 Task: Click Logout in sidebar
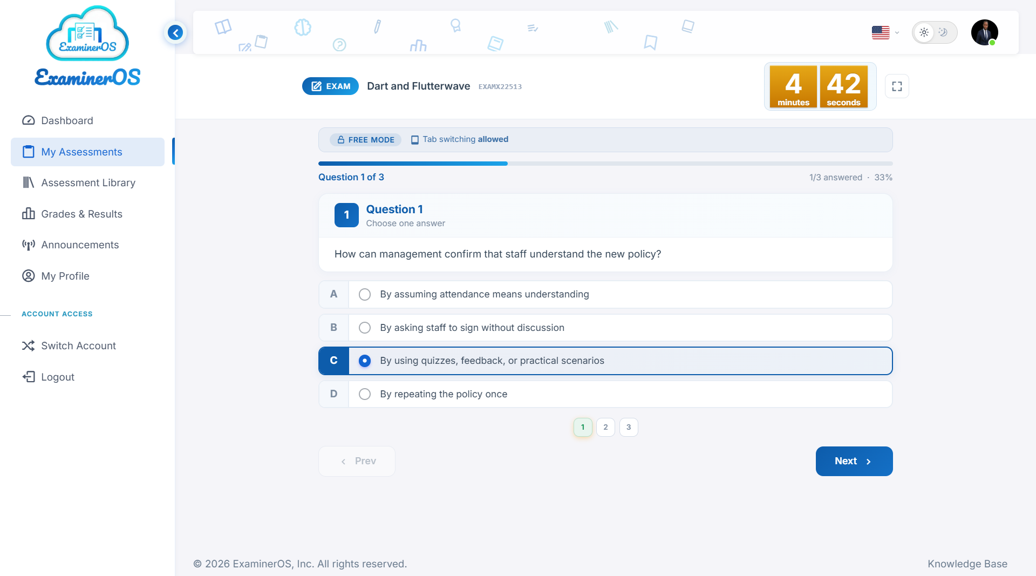[87, 377]
